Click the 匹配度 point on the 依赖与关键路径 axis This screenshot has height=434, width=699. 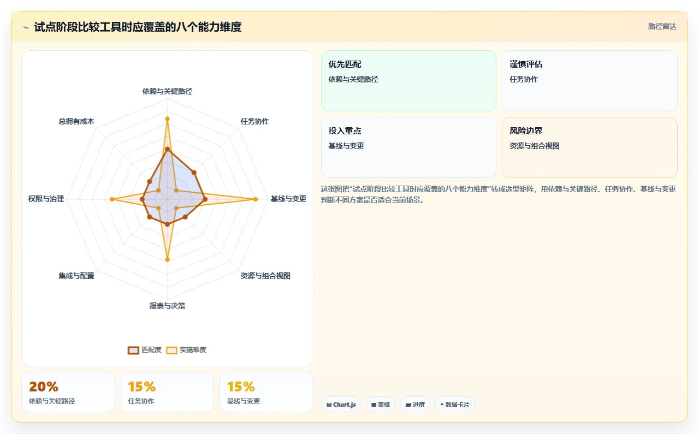[x=167, y=148]
